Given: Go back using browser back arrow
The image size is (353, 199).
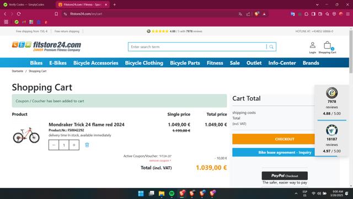Looking at the screenshot, I should pyautogui.click(x=5, y=14).
